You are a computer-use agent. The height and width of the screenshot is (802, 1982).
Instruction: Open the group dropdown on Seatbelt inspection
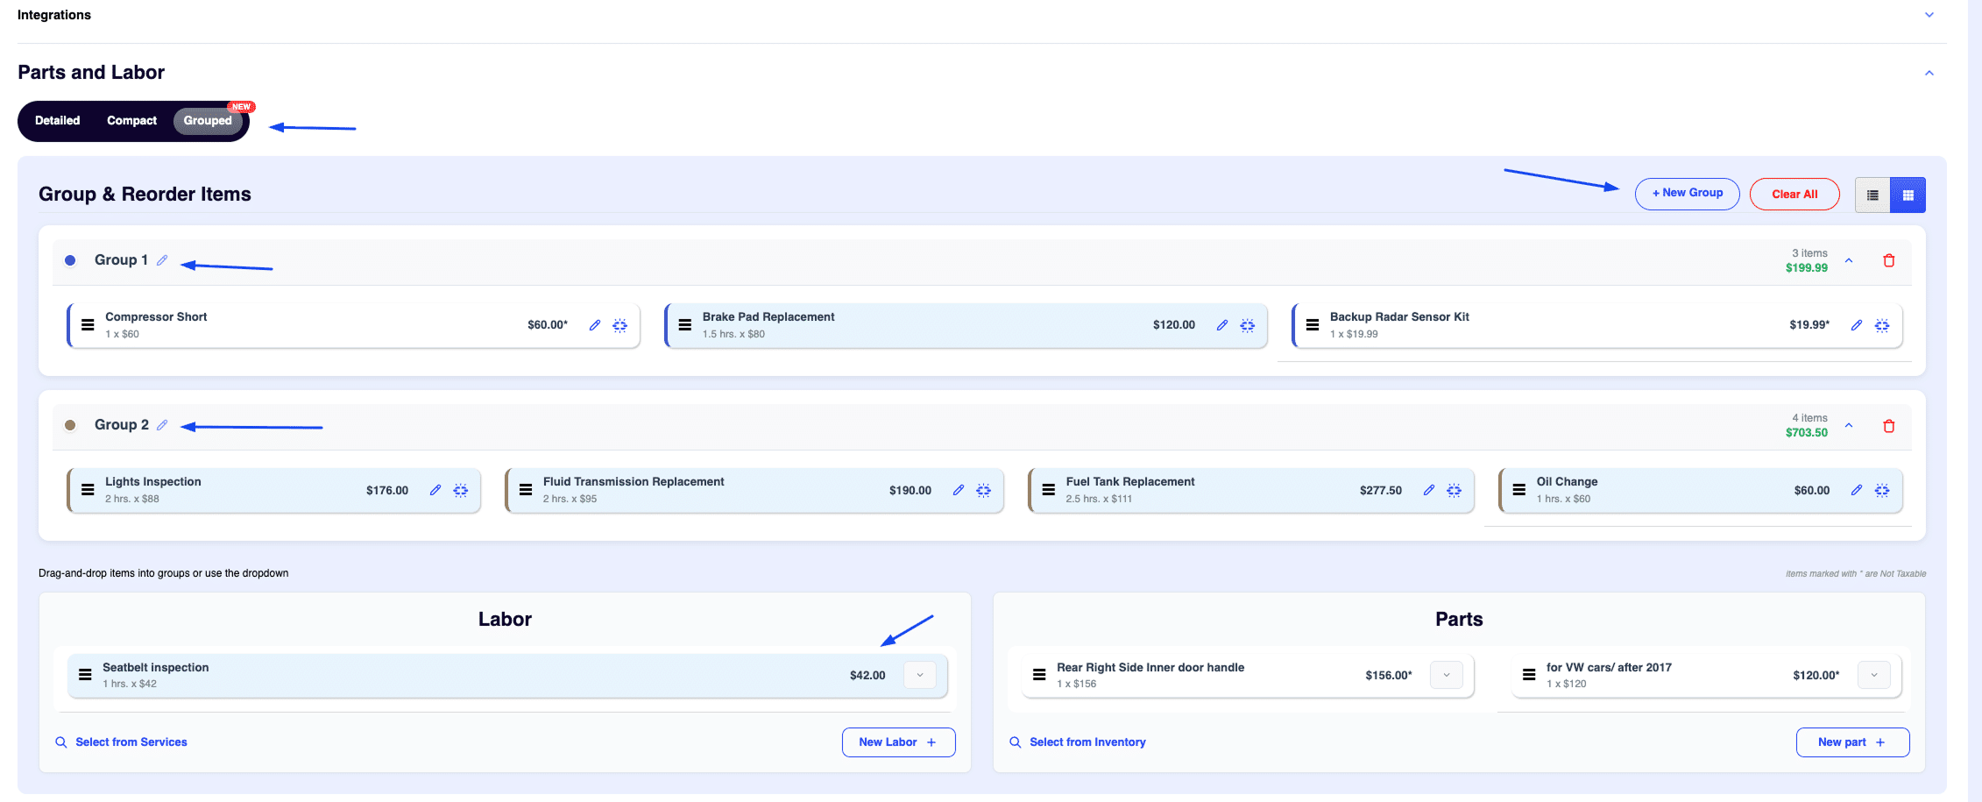[x=919, y=675]
